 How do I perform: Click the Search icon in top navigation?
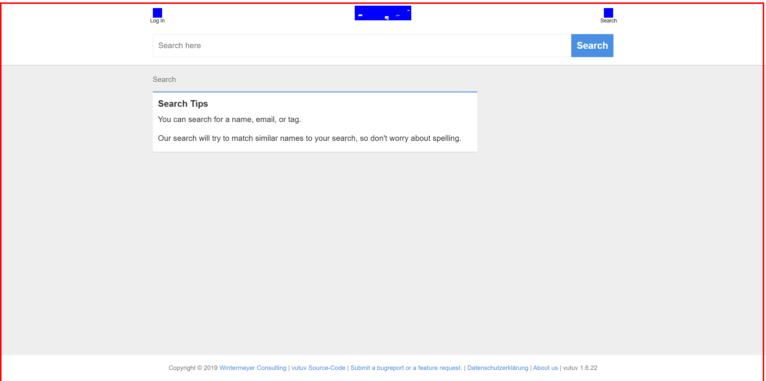(608, 13)
